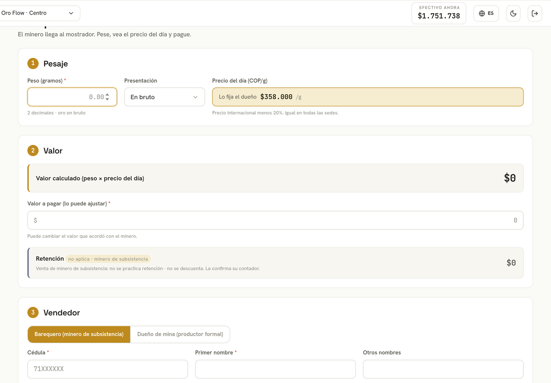Click 'Puede cambiar el valor que acordó' hint
The height and width of the screenshot is (383, 551).
[x=82, y=236]
